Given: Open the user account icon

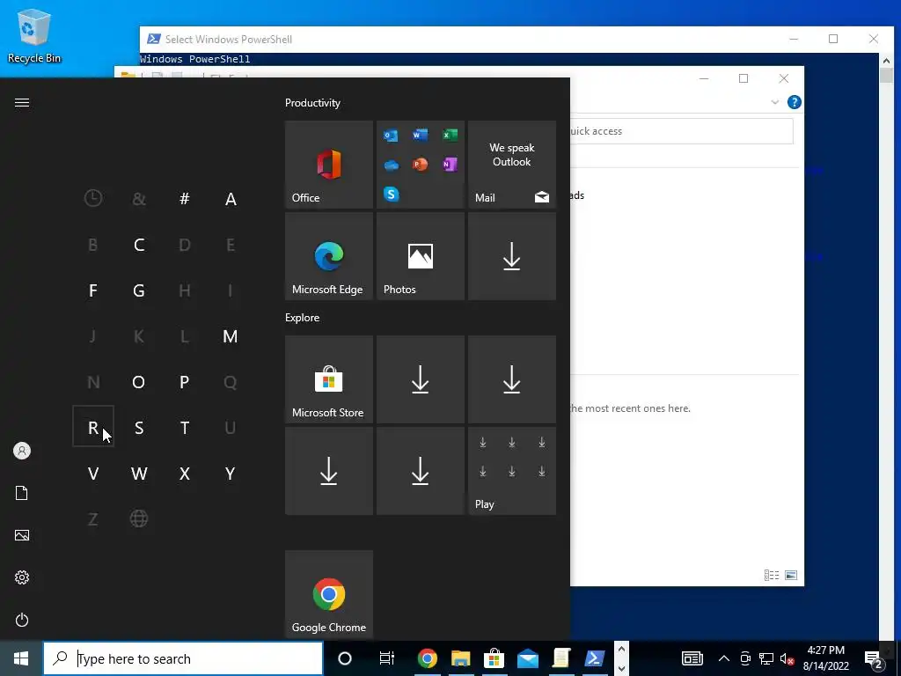Looking at the screenshot, I should (22, 451).
